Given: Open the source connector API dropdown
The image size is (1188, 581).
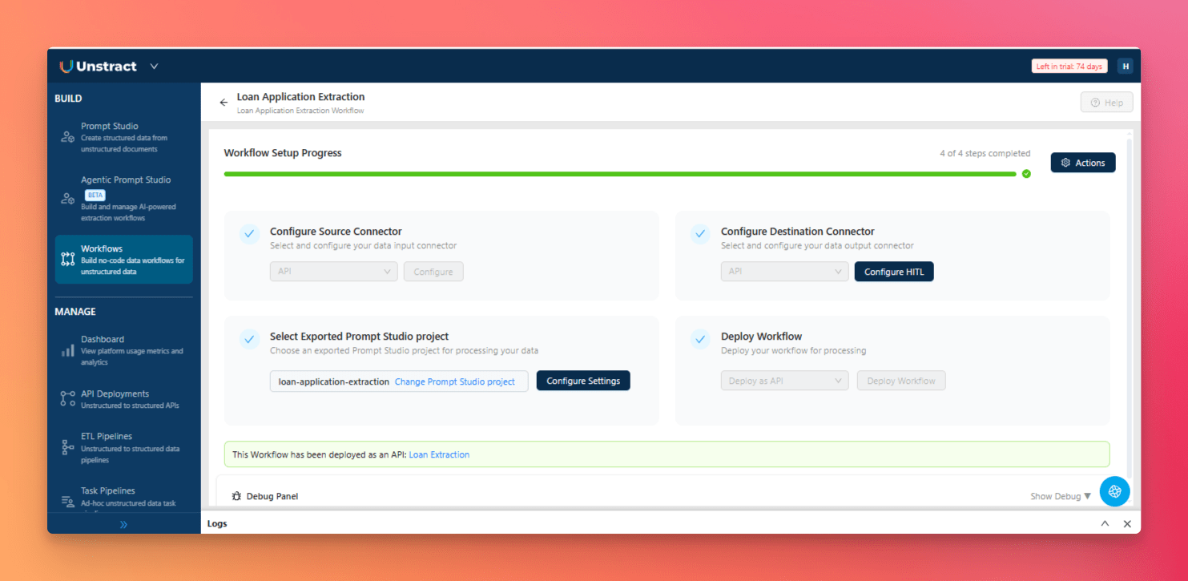Looking at the screenshot, I should pyautogui.click(x=334, y=272).
